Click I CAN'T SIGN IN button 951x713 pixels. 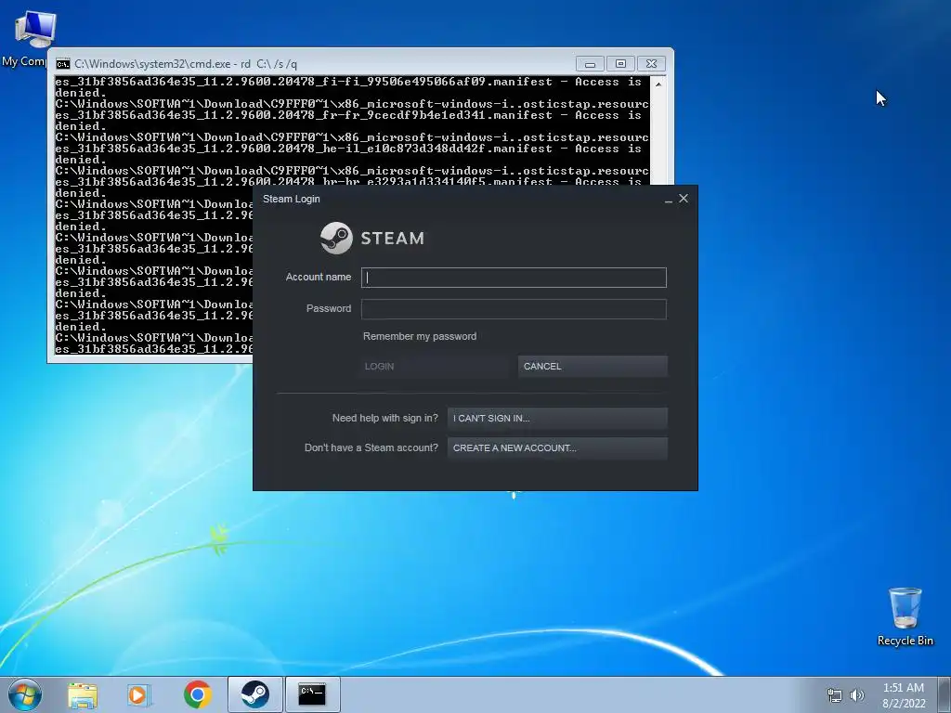click(x=557, y=418)
